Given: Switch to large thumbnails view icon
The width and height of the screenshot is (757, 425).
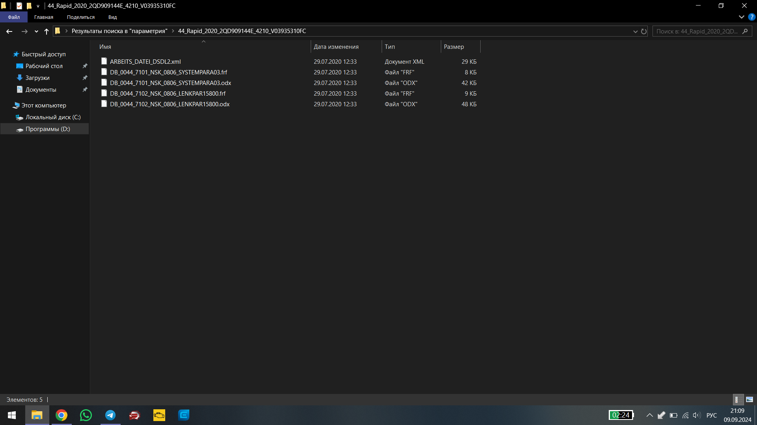Looking at the screenshot, I should 750,399.
